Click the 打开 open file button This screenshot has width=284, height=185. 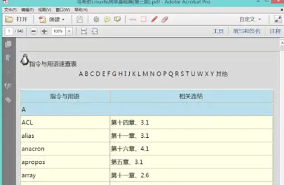click(x=16, y=19)
